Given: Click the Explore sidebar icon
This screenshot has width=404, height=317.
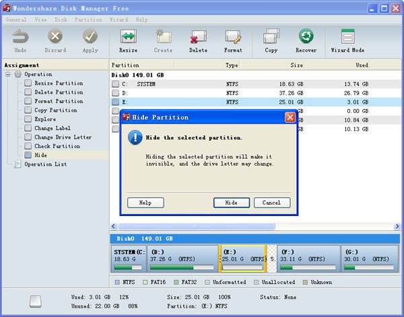Looking at the screenshot, I should [28, 119].
